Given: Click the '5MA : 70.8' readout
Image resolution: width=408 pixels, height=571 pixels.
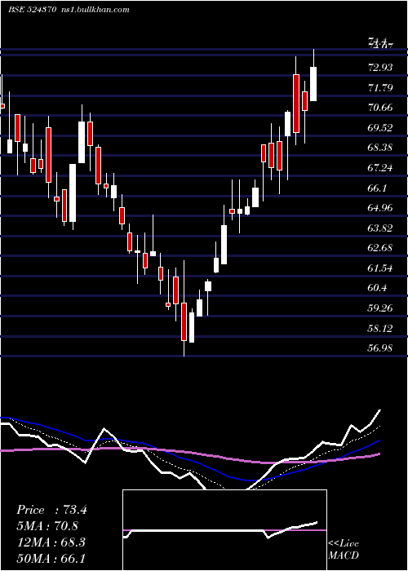Looking at the screenshot, I should point(47,526).
